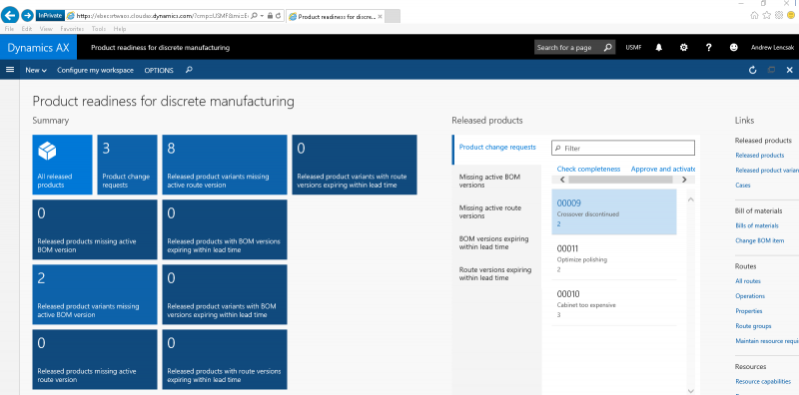Select change request 00011 Optimize polishing
Viewport: 799px width, 395px height.
click(614, 257)
